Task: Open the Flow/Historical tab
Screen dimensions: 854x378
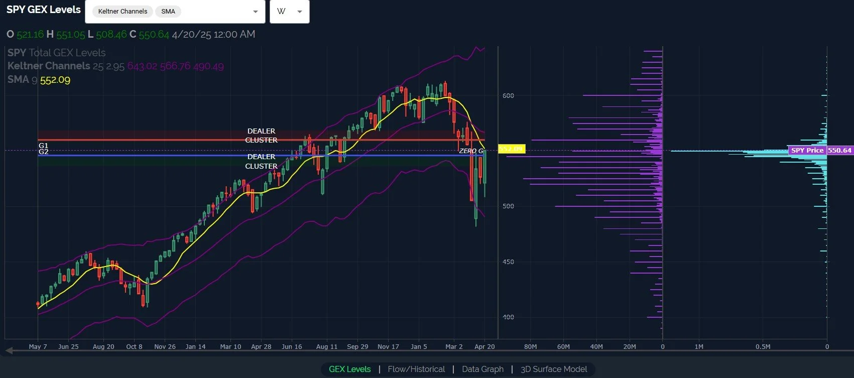Action: coord(416,369)
